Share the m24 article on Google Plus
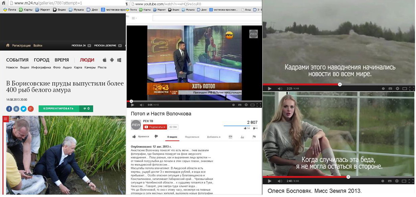Screen dimensions: 416x197 (x=31, y=109)
